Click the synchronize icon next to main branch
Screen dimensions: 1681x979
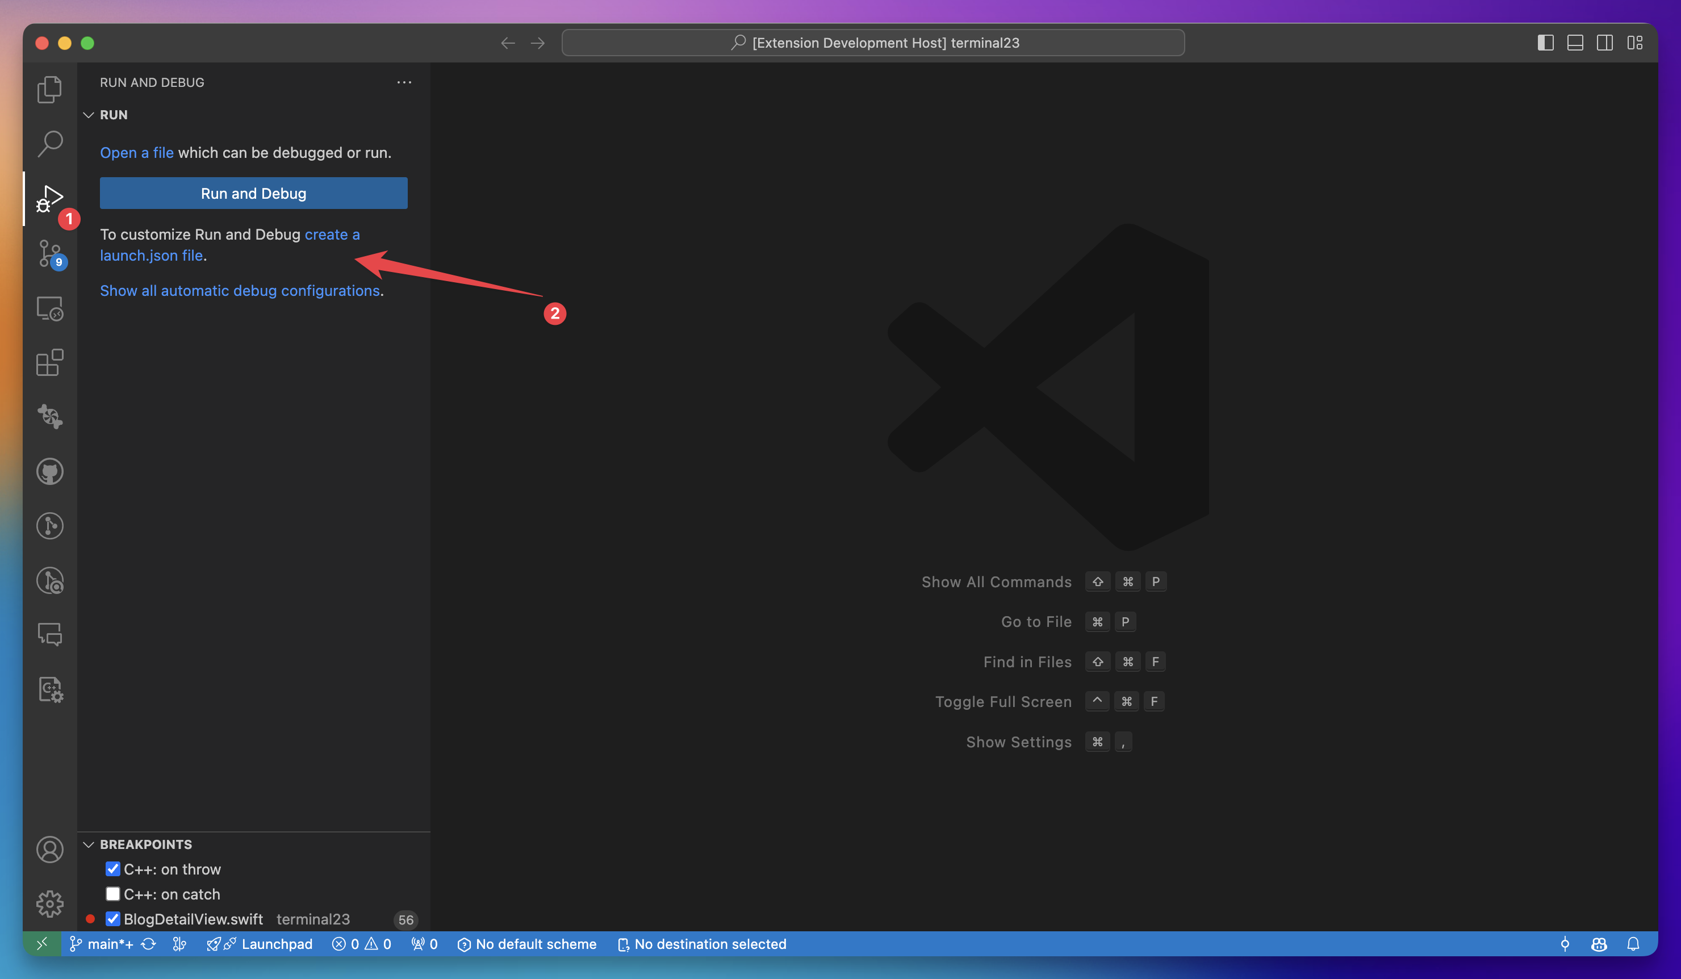tap(149, 944)
